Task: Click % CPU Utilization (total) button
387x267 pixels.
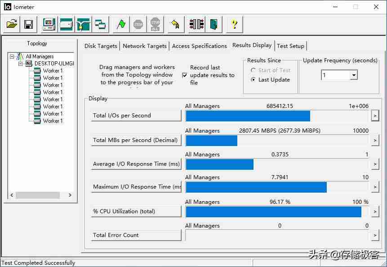Action: pos(136,211)
